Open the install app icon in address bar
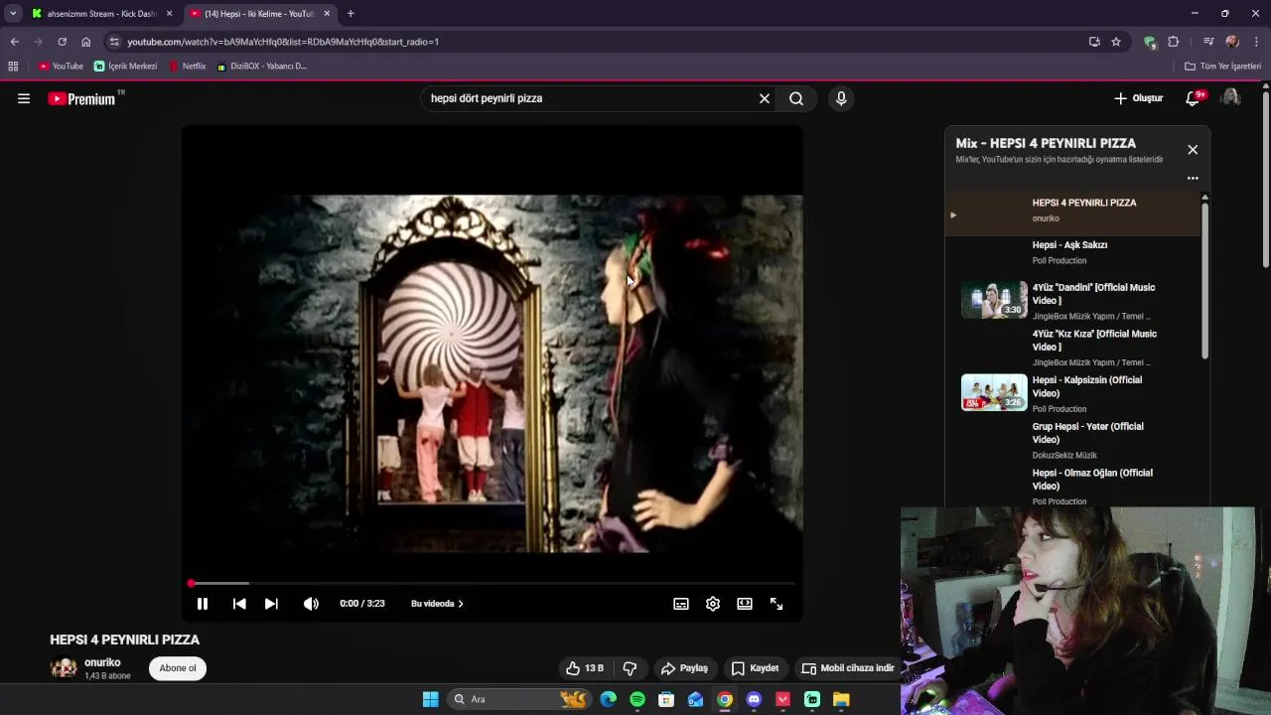The width and height of the screenshot is (1271, 715). [x=1094, y=42]
